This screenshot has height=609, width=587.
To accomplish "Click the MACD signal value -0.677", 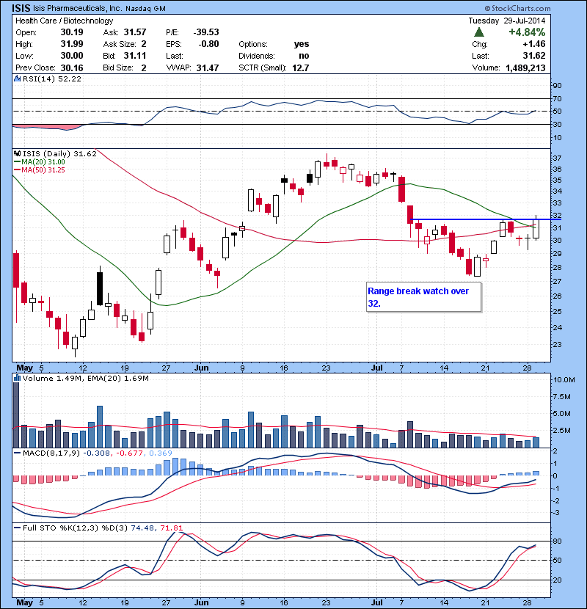I will pos(130,453).
